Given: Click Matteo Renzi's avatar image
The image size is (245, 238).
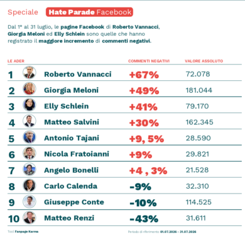Looking at the screenshot, I should click(x=30, y=217).
